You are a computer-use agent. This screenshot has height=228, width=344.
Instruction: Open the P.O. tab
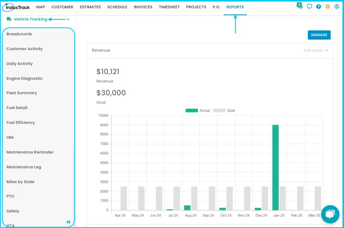(x=216, y=7)
